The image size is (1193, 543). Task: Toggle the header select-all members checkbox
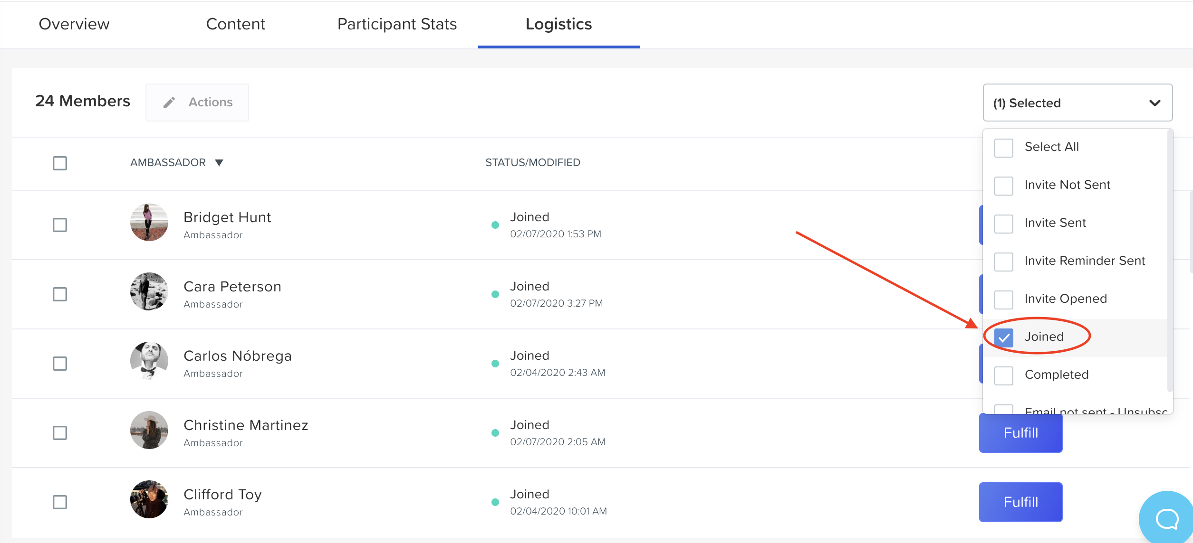point(60,163)
